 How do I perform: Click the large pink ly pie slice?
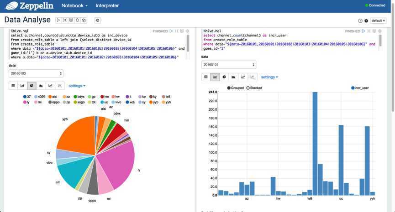[118, 165]
